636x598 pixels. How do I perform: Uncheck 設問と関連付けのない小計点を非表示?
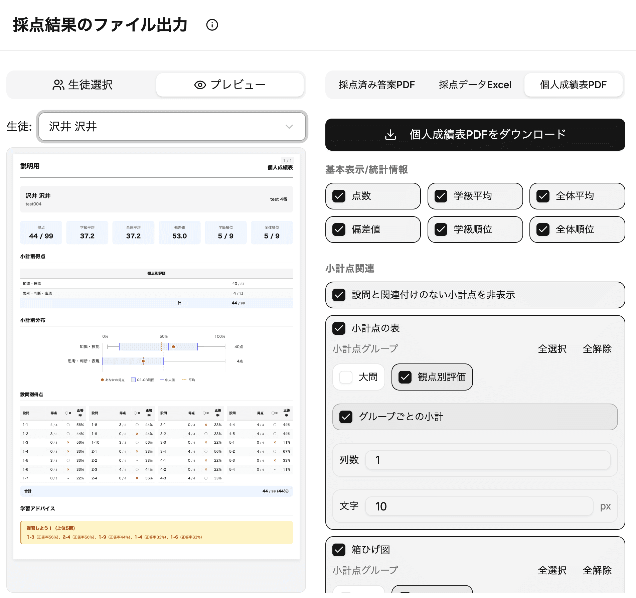coord(339,295)
